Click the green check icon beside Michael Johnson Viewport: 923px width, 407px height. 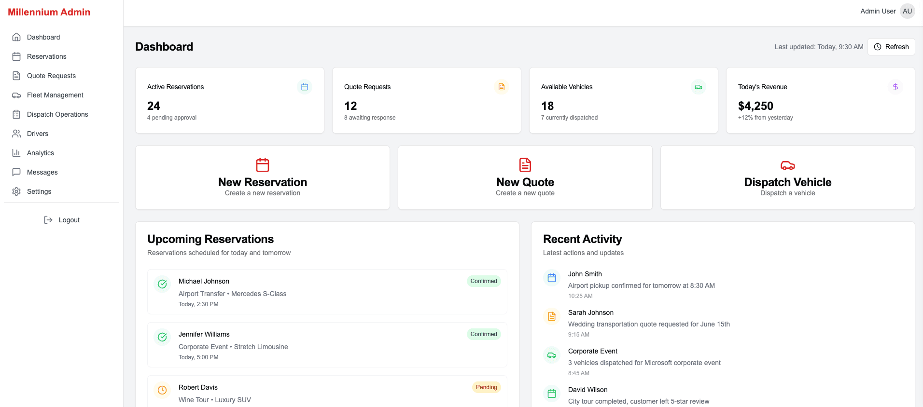click(162, 284)
